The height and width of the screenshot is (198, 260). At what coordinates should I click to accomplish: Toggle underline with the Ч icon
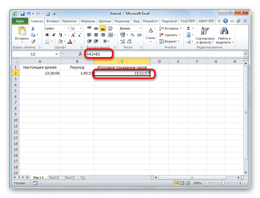tap(61, 35)
